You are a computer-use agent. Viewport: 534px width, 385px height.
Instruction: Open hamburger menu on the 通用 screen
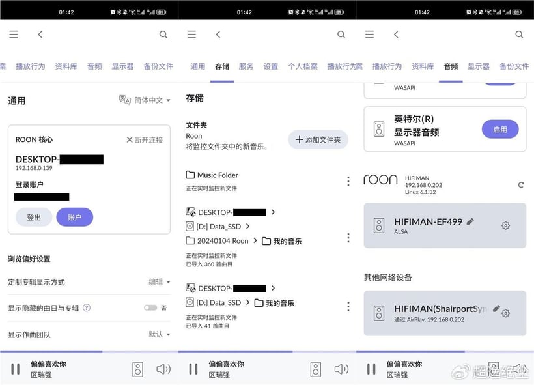14,35
